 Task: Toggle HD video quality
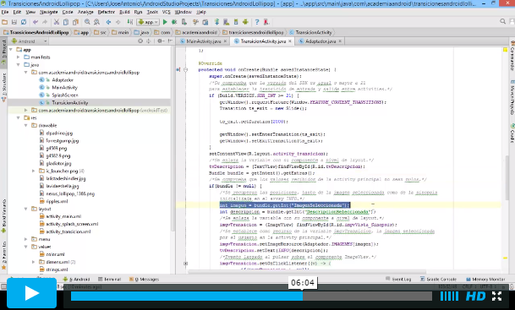[x=475, y=296]
